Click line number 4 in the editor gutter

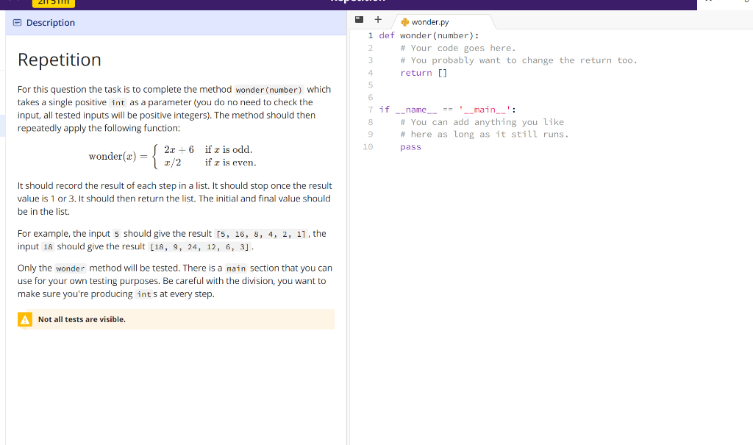tap(370, 72)
